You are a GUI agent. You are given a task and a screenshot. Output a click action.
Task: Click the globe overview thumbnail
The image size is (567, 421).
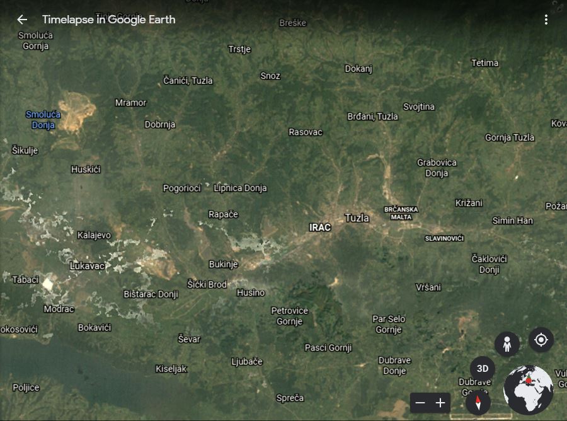click(528, 390)
